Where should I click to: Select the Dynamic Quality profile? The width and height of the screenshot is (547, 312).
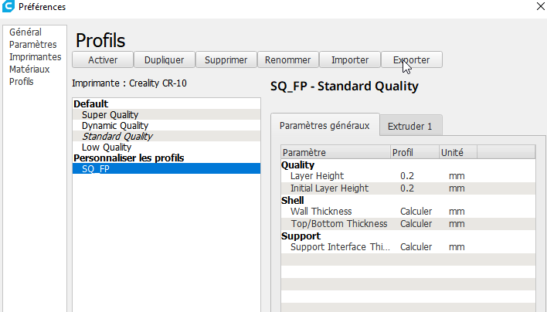(x=166, y=126)
